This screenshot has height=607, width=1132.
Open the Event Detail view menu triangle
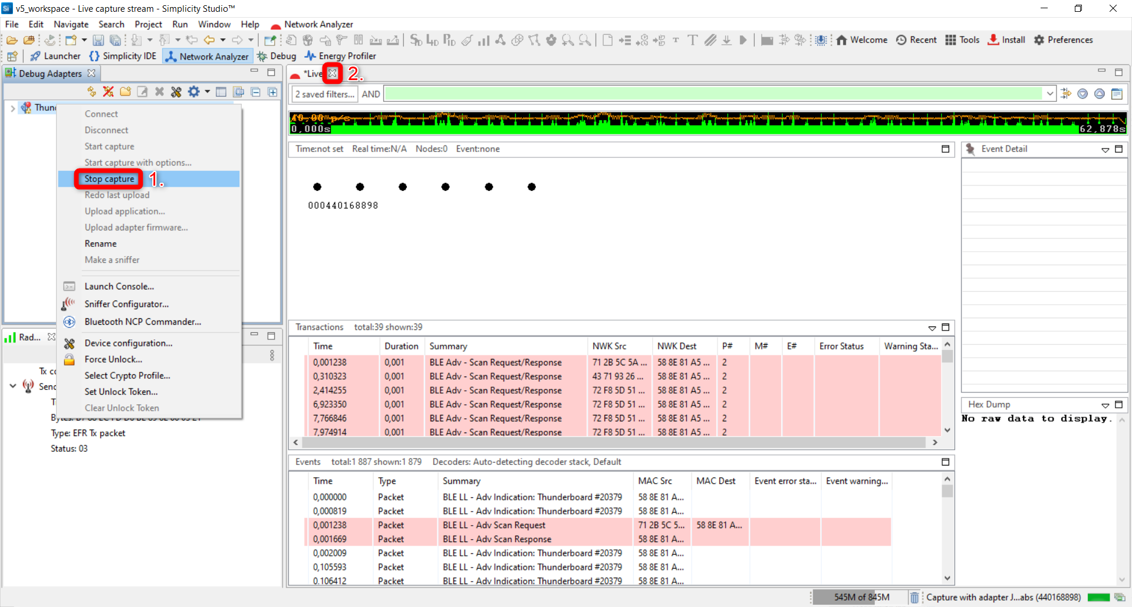[1105, 150]
